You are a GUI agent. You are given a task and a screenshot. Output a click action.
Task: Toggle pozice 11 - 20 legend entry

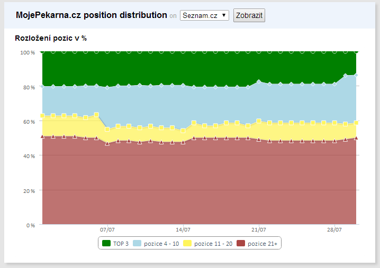click(x=207, y=244)
